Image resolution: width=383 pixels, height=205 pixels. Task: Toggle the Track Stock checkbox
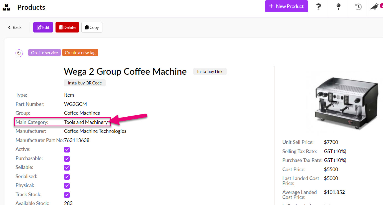click(x=67, y=195)
